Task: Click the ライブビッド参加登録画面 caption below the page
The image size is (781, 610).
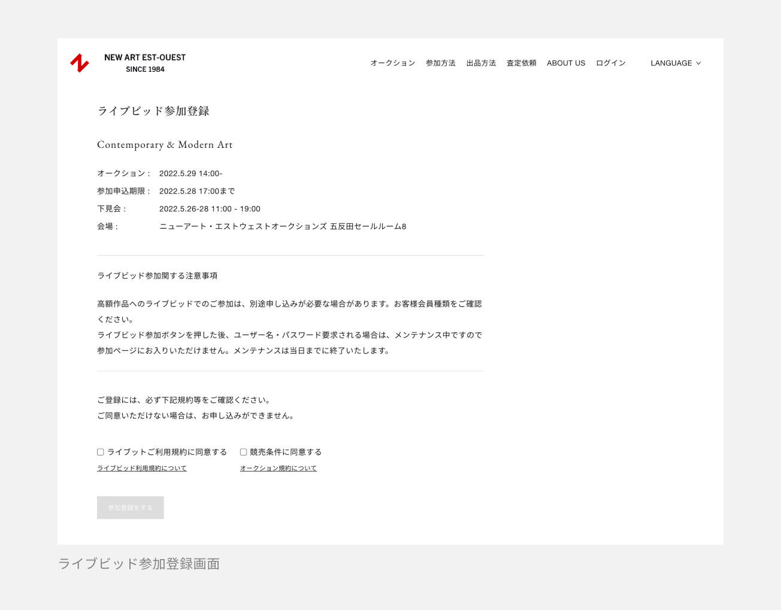Action: (139, 563)
